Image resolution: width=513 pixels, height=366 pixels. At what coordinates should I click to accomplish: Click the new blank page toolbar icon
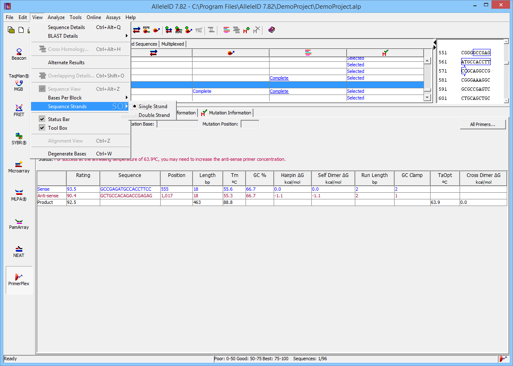click(21, 30)
